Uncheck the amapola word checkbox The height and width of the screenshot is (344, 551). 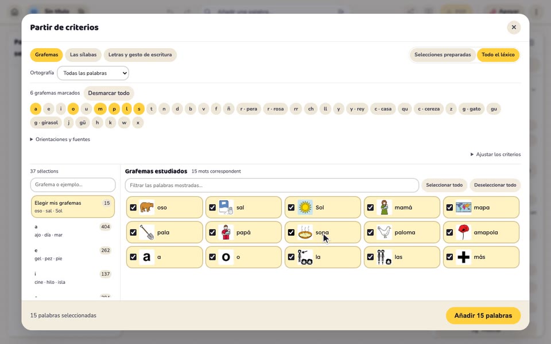point(449,232)
